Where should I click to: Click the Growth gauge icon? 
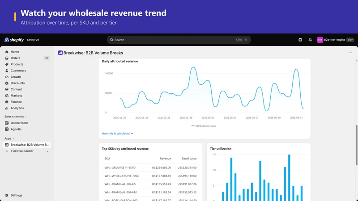click(7, 77)
